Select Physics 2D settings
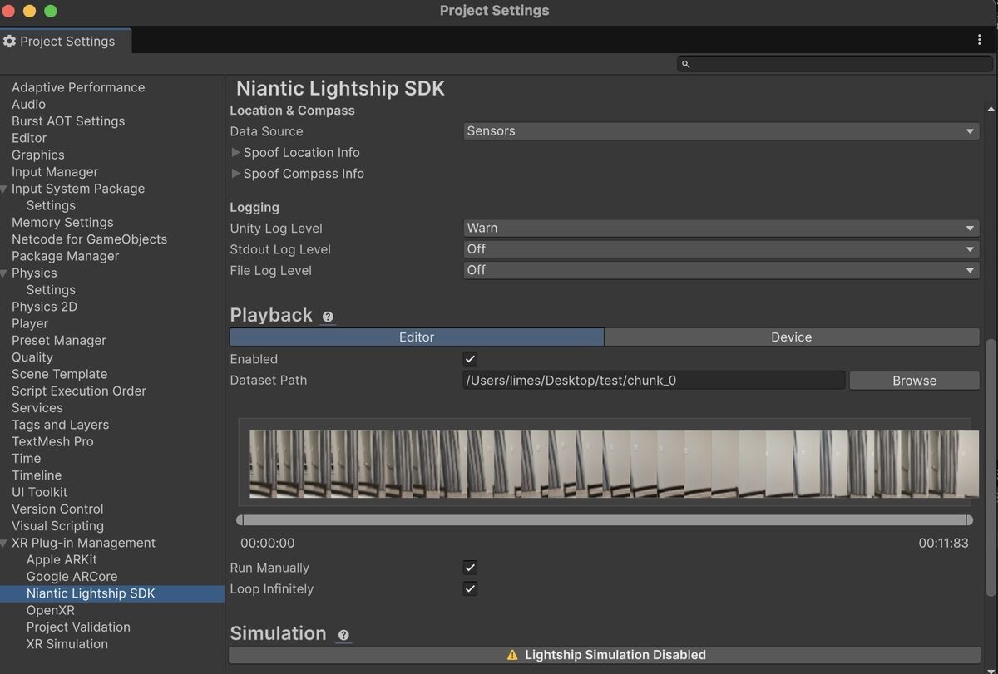The width and height of the screenshot is (998, 674). tap(44, 307)
